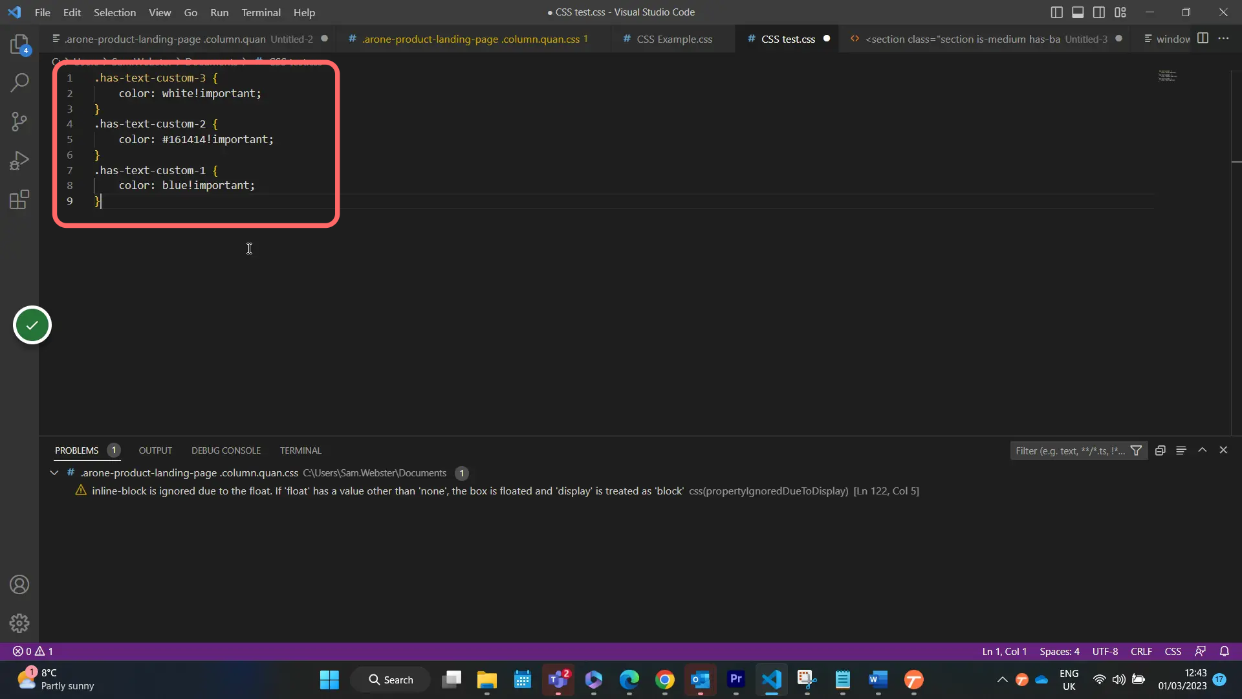Click the Windows taskbar Search box

coord(390,680)
